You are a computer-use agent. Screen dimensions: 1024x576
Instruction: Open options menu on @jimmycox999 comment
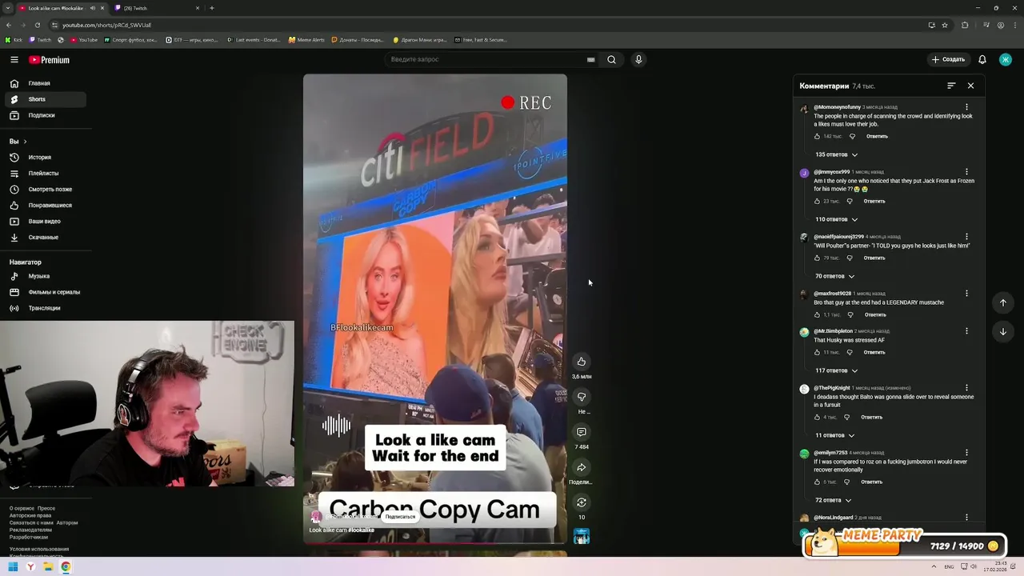(966, 172)
